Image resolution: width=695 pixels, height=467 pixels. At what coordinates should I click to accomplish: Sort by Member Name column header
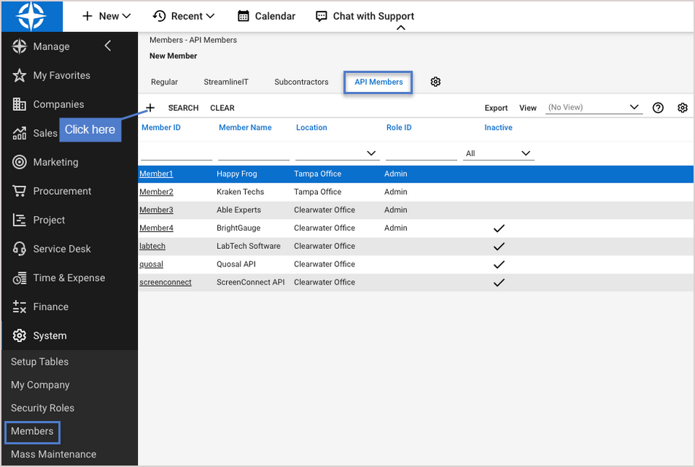coord(245,127)
